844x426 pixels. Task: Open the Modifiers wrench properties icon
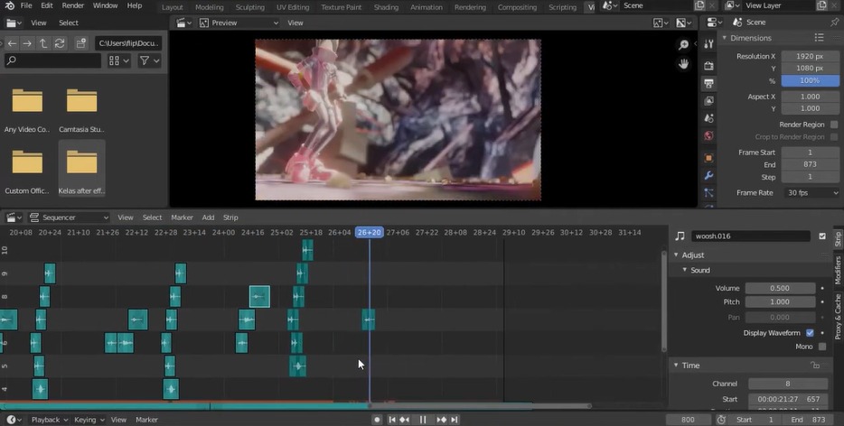tap(709, 175)
